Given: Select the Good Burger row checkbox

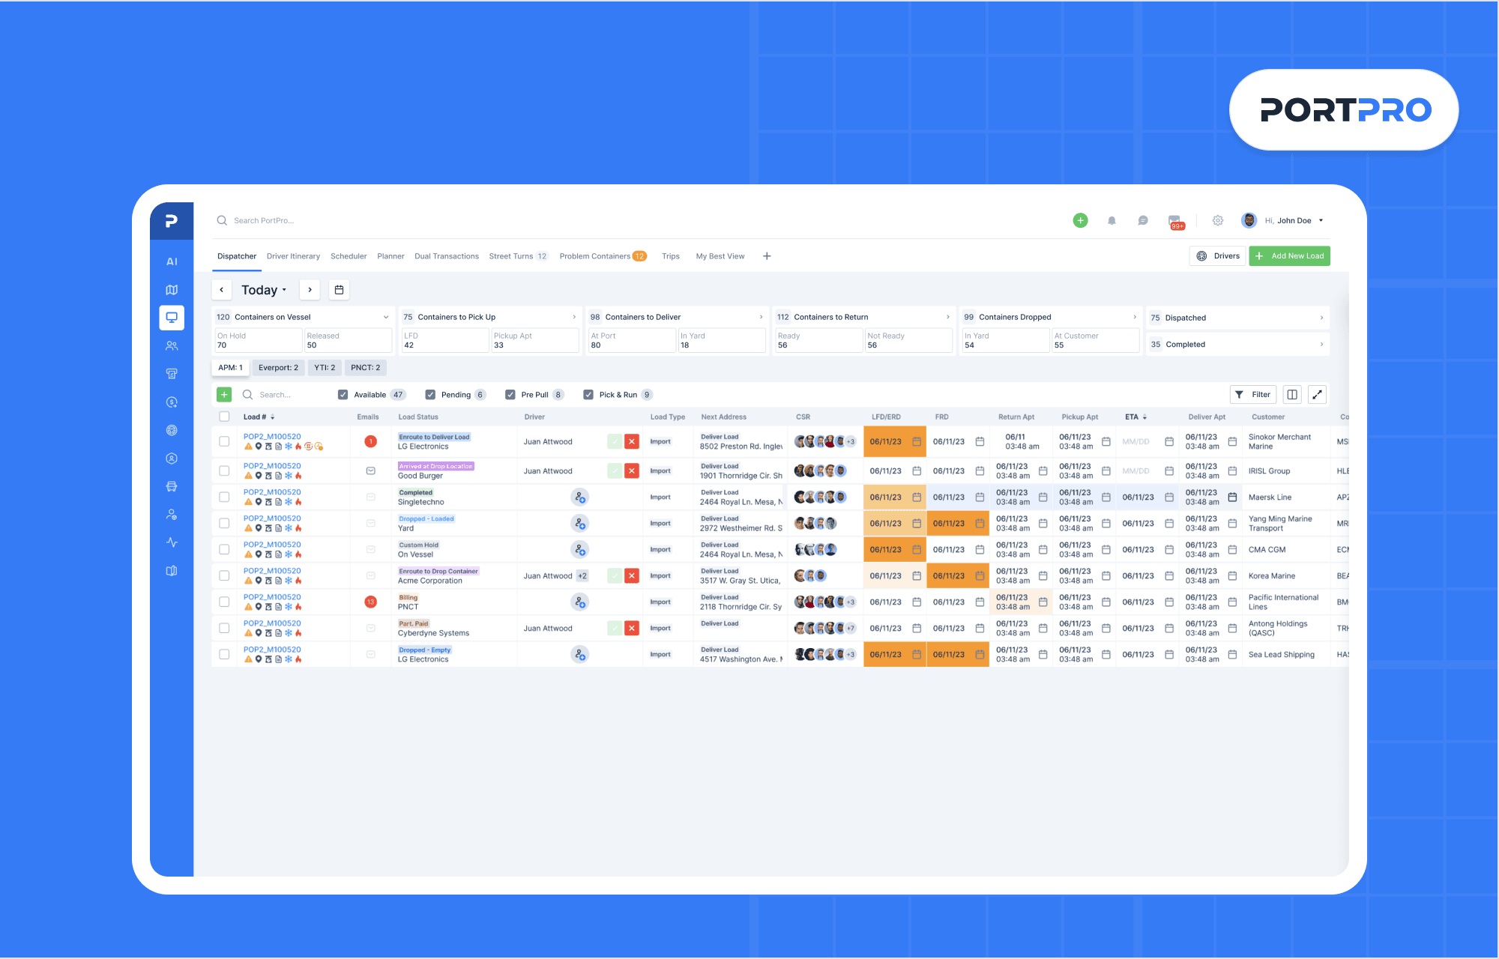Looking at the screenshot, I should (224, 471).
